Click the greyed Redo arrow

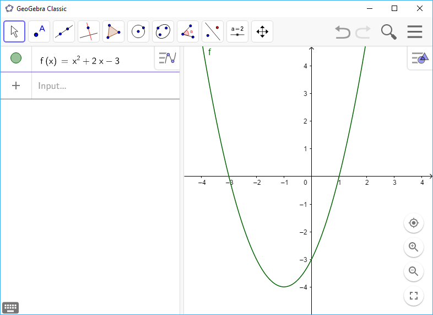click(x=363, y=32)
